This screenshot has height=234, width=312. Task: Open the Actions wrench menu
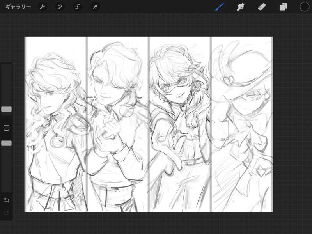point(42,7)
